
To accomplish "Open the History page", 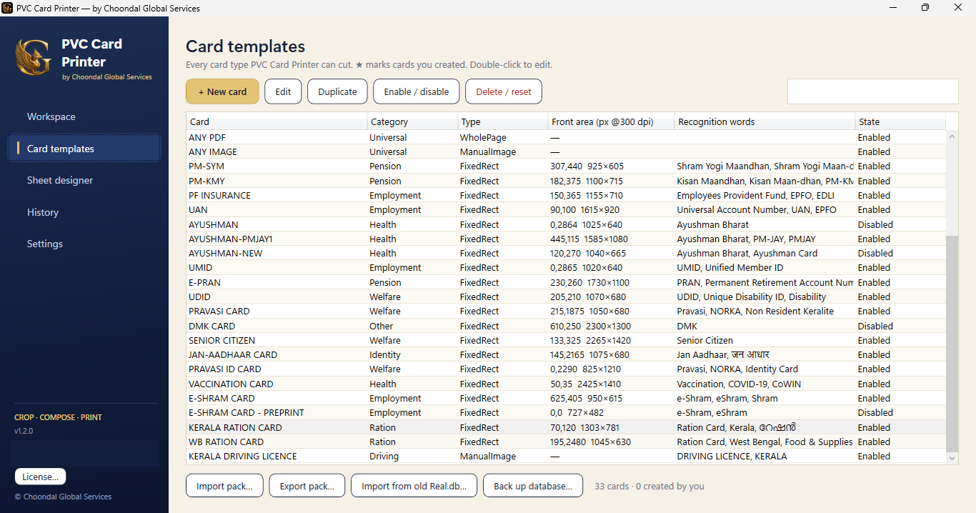I will [x=84, y=212].
